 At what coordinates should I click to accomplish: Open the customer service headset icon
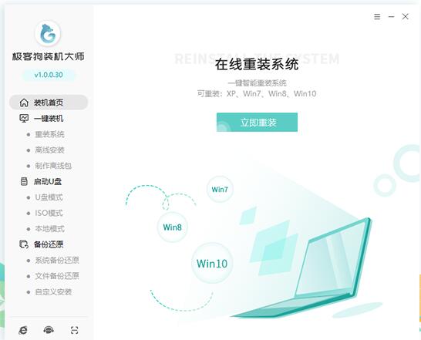click(49, 330)
